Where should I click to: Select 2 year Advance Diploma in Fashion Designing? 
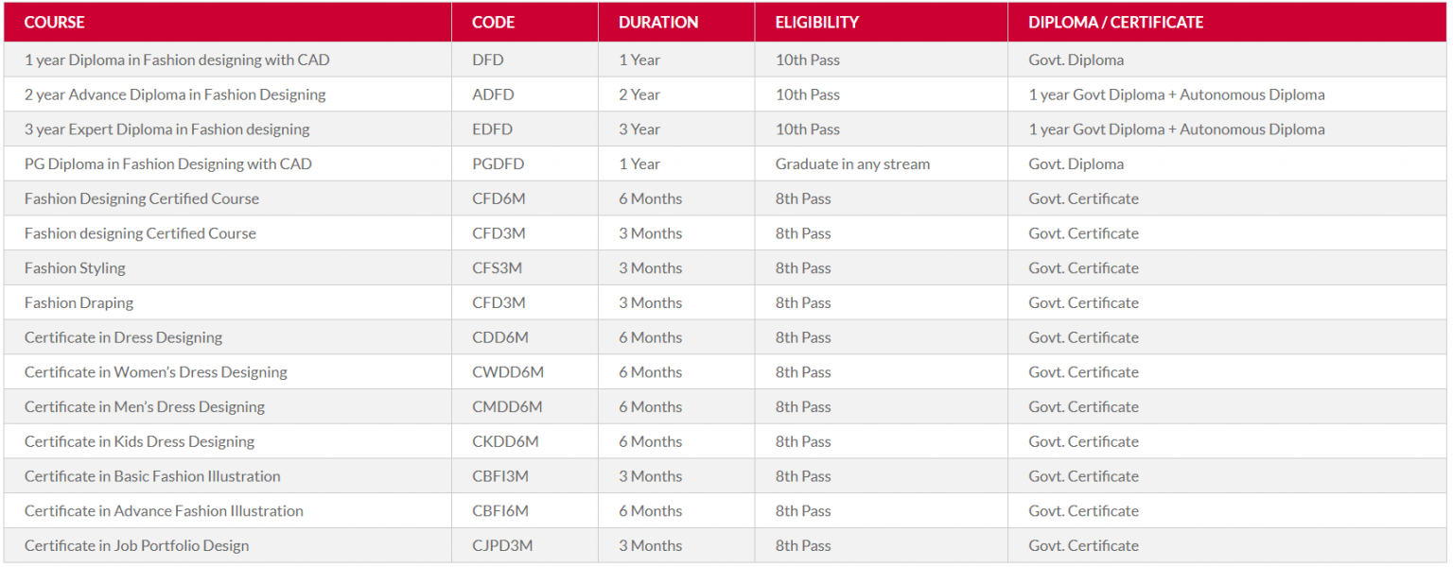[x=175, y=94]
